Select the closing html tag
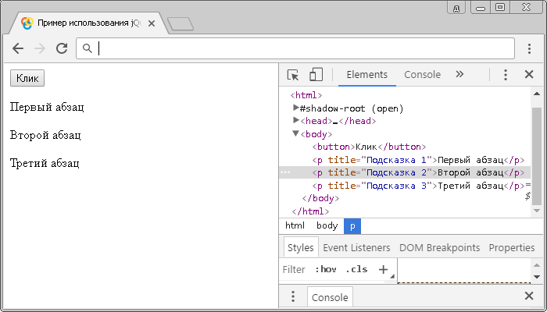 310,211
